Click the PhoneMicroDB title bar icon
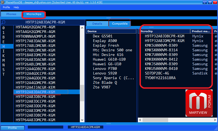This screenshot has height=131, width=218. 2,2
